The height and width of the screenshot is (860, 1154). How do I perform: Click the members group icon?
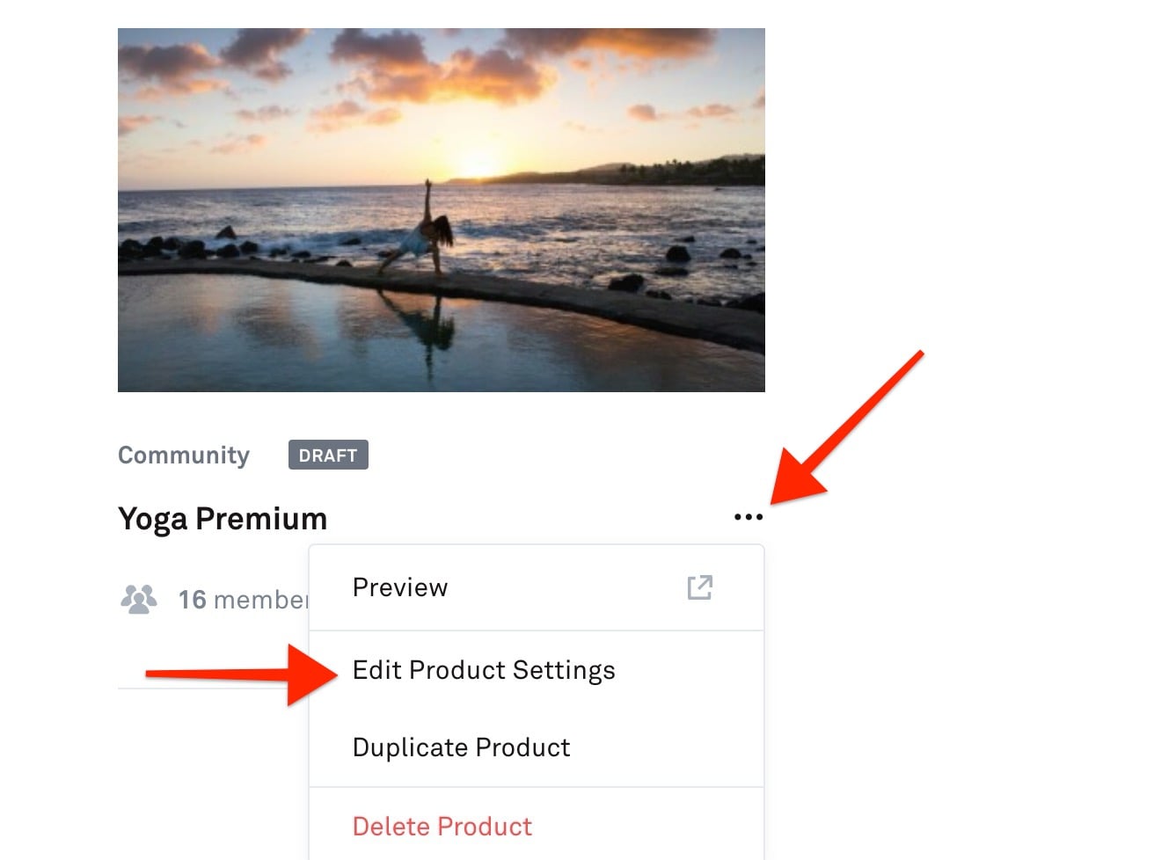[138, 599]
